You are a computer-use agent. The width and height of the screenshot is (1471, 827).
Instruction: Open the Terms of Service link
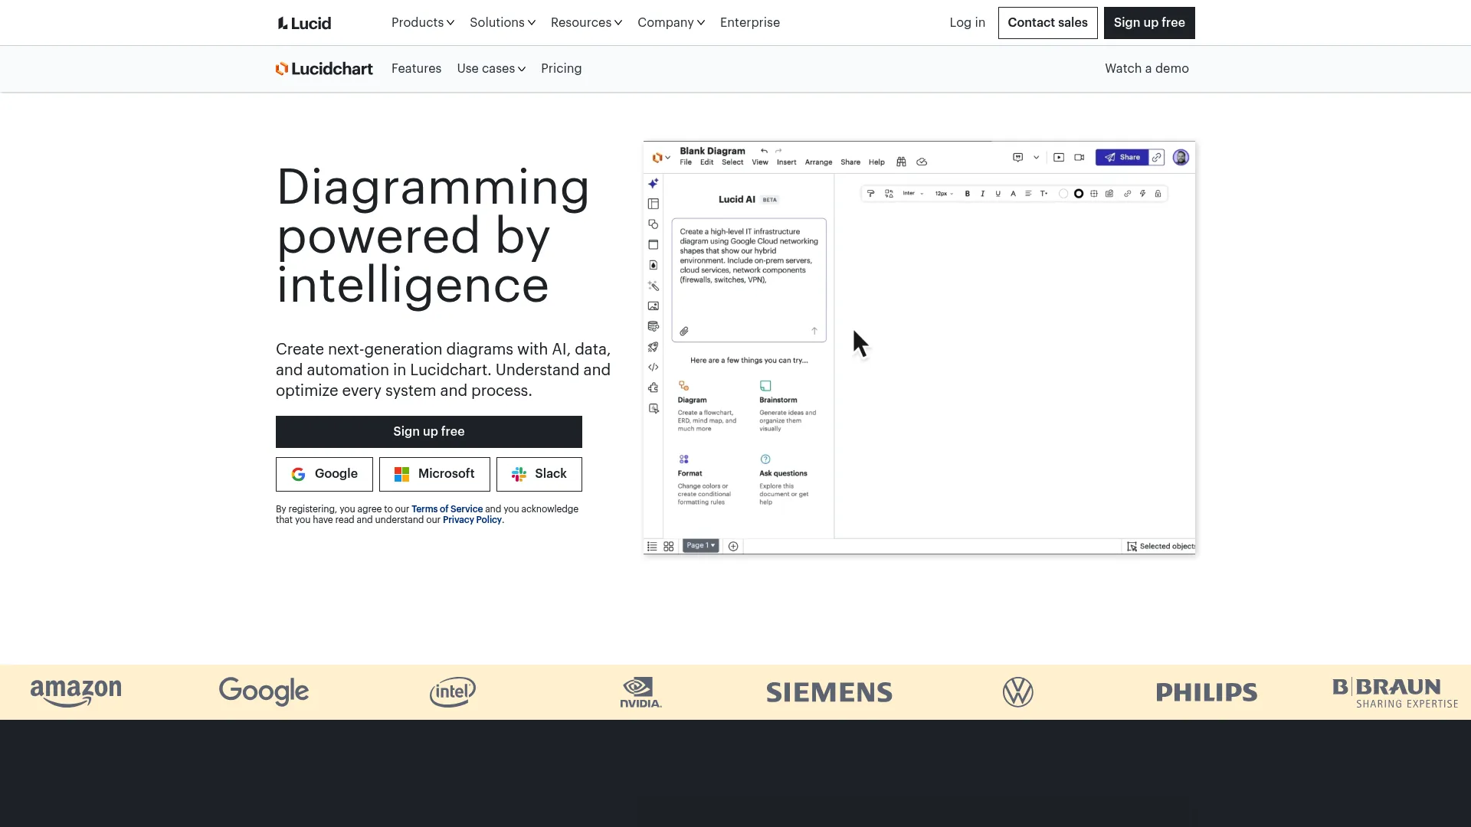447,509
